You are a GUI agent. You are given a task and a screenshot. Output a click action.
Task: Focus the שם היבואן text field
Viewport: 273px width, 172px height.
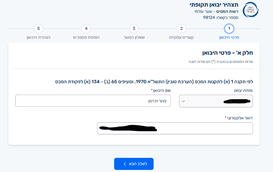[93, 101]
